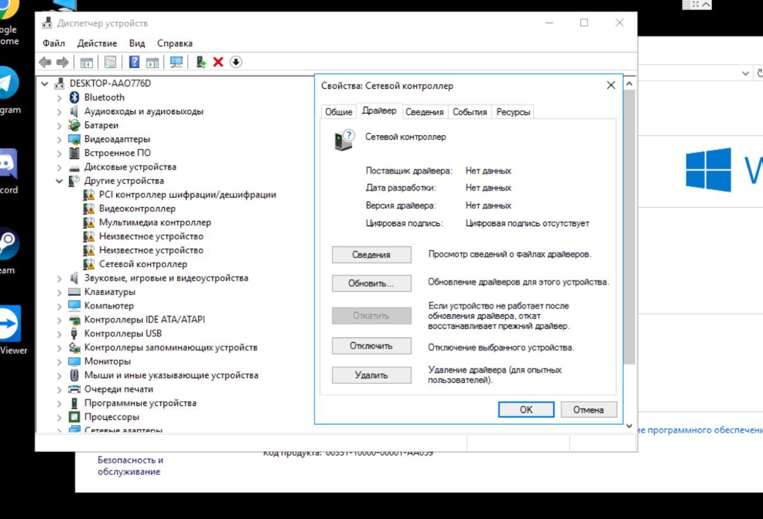Screen dimensions: 763x519
Task: Close the Свойства: Сетевой контроллер dialog
Action: point(611,86)
